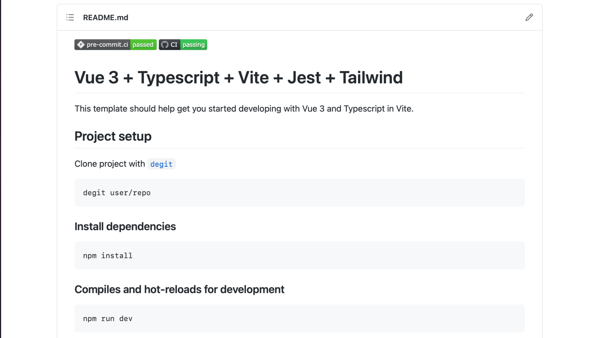Click the pencil edit README icon

(x=529, y=17)
